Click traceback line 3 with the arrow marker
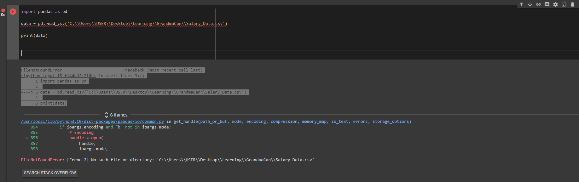This screenshot has width=579, height=182. coord(135,92)
